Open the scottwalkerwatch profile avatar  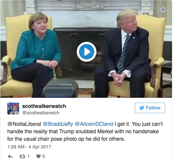coord(13,109)
